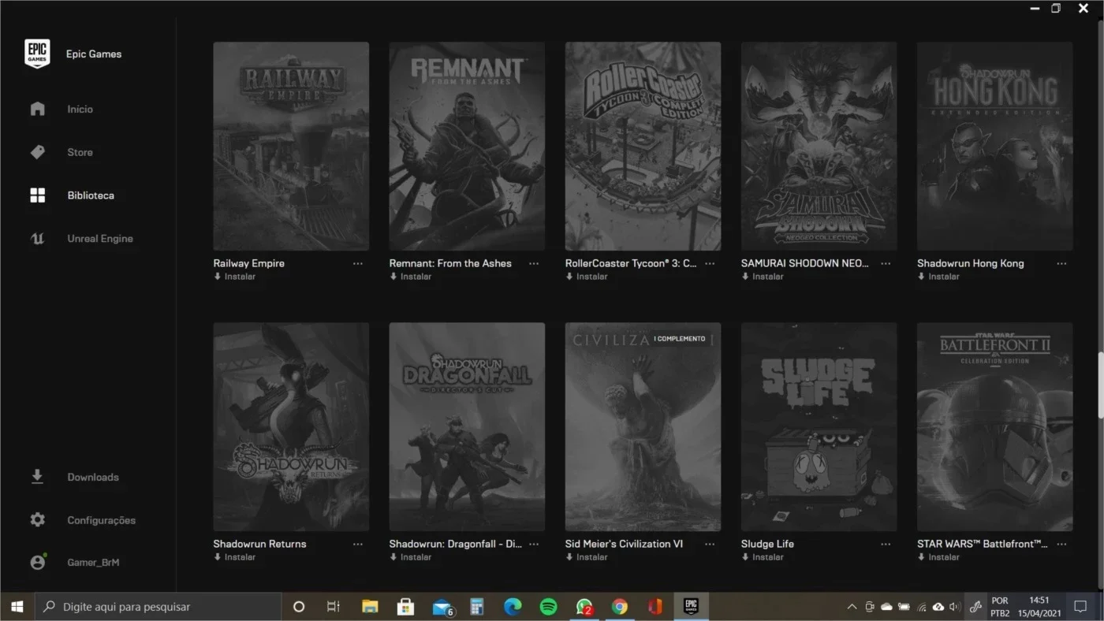Image resolution: width=1104 pixels, height=621 pixels.
Task: Click the Epic Games logo at top
Action: tap(37, 54)
